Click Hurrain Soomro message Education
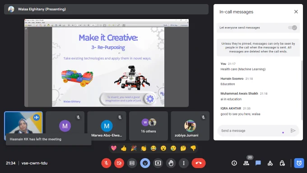 228,84
